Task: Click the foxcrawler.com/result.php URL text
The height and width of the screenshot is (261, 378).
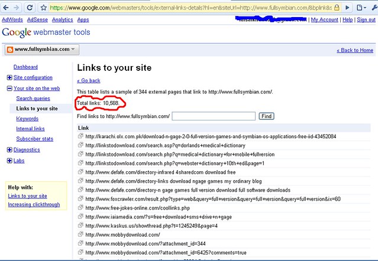Action: [213, 199]
